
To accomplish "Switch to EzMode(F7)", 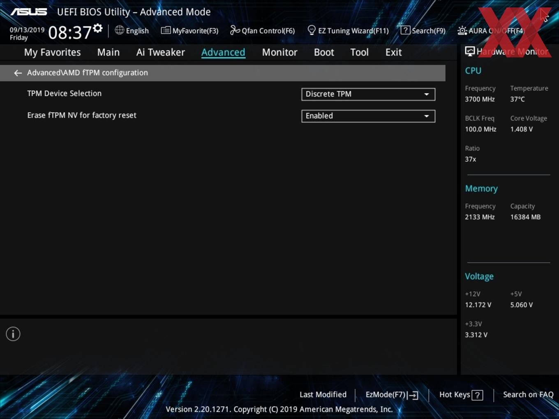I will 392,395.
